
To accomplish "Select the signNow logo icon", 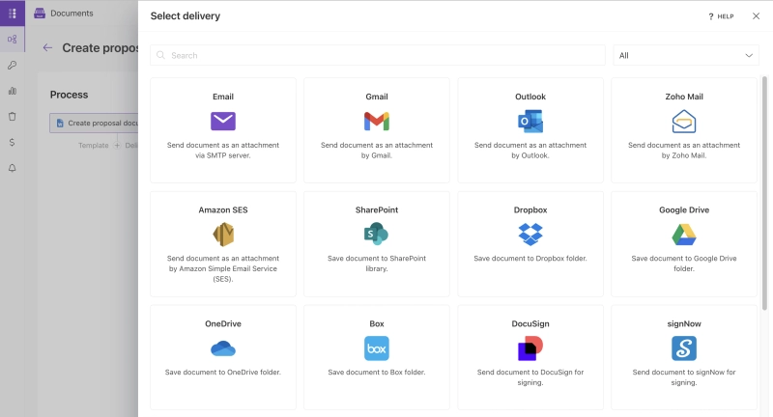I will coord(684,348).
